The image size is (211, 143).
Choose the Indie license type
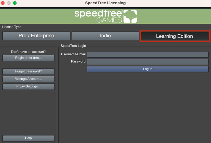[105, 36]
